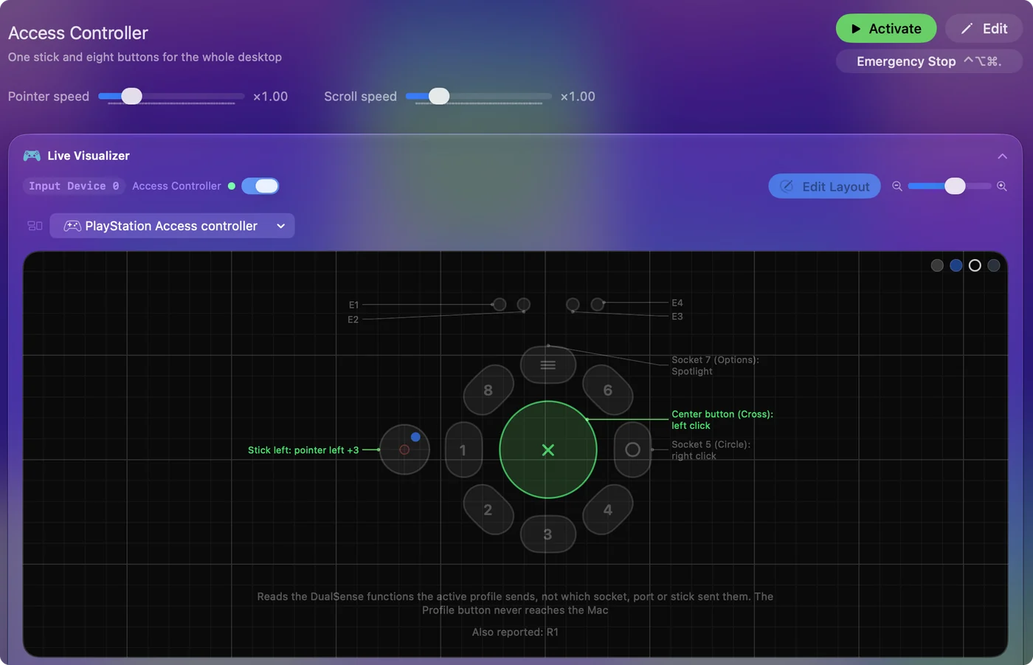Click the Options socket 7 button in visualizer
Viewport: 1033px width, 665px height.
[x=548, y=365]
